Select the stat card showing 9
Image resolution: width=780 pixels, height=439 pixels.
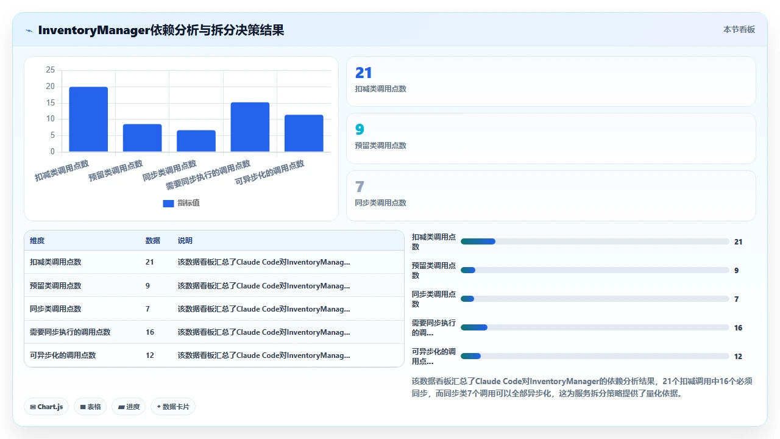pyautogui.click(x=551, y=138)
